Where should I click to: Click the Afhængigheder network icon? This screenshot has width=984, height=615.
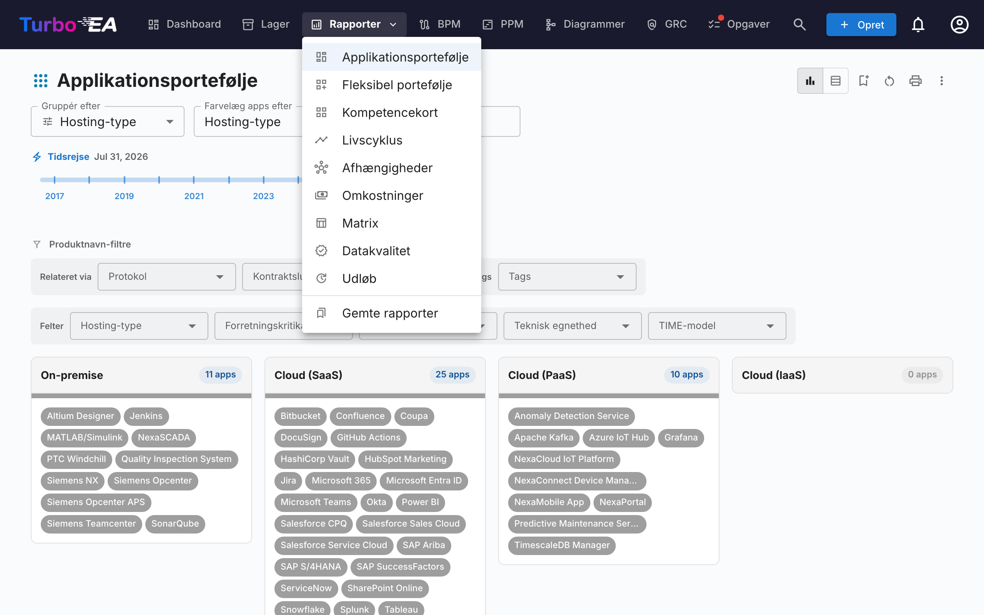[321, 168]
